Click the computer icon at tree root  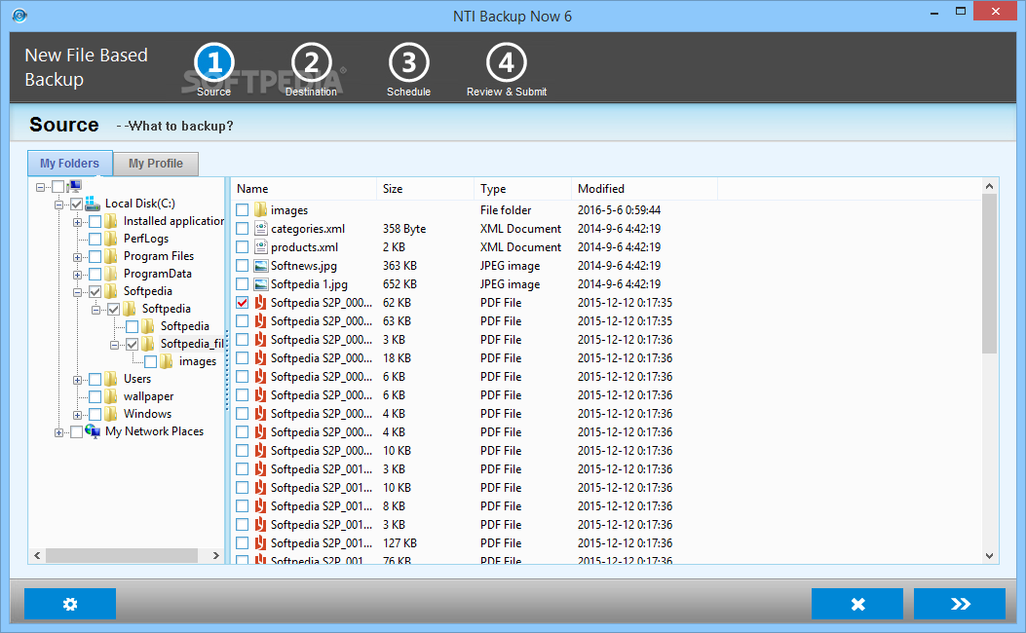[x=75, y=186]
